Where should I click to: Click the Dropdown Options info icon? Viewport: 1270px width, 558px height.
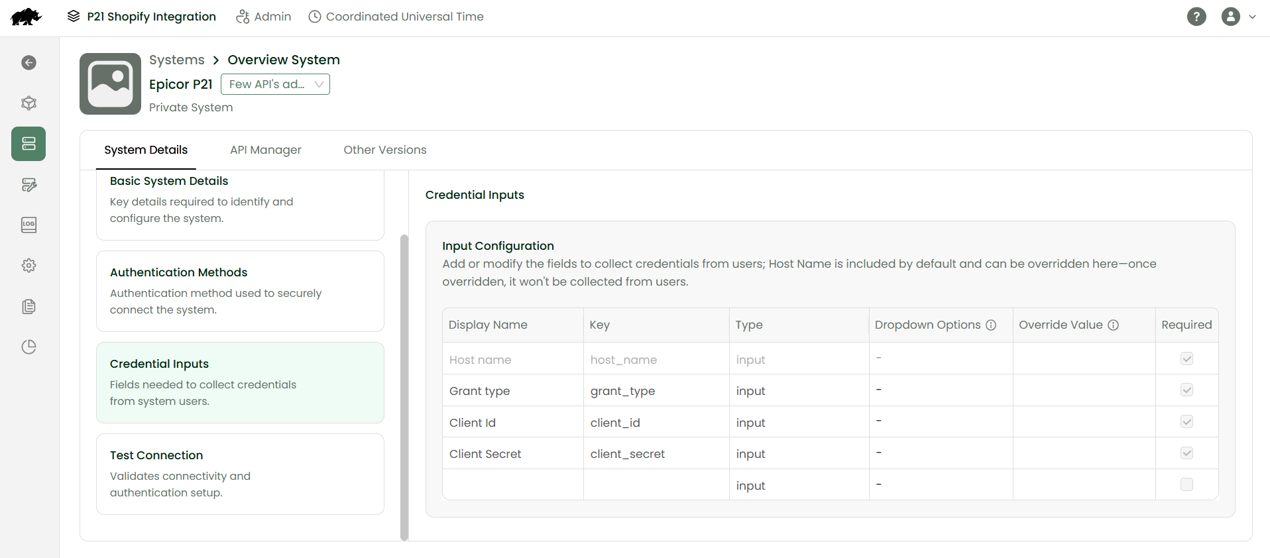(x=991, y=325)
